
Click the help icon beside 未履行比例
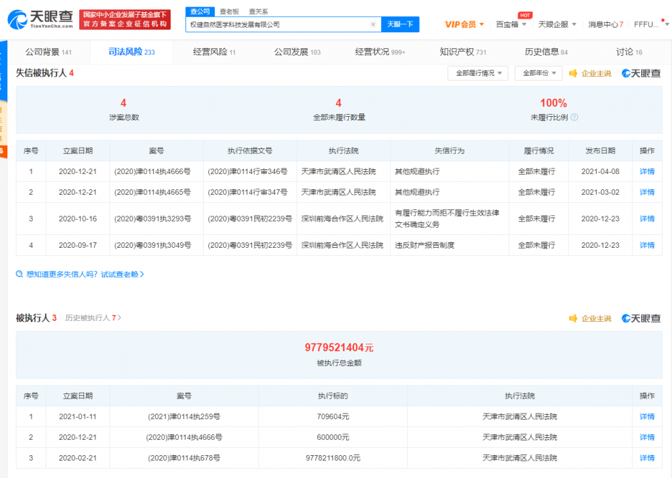pos(575,117)
